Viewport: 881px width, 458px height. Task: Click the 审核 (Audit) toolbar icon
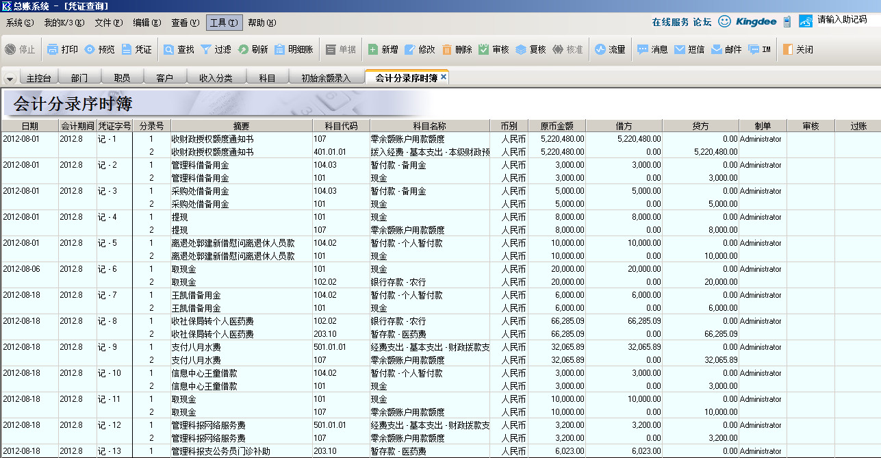(484, 49)
